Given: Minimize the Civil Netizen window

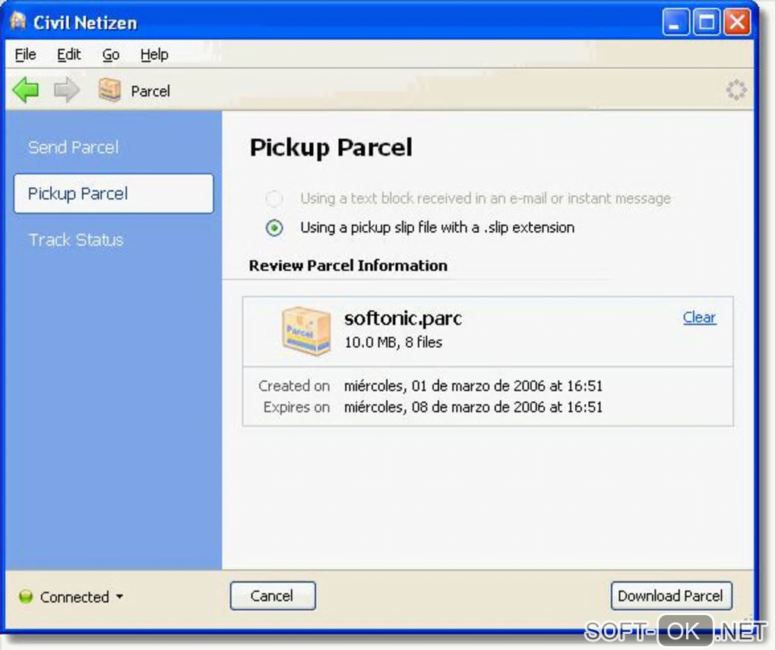Looking at the screenshot, I should click(x=675, y=23).
